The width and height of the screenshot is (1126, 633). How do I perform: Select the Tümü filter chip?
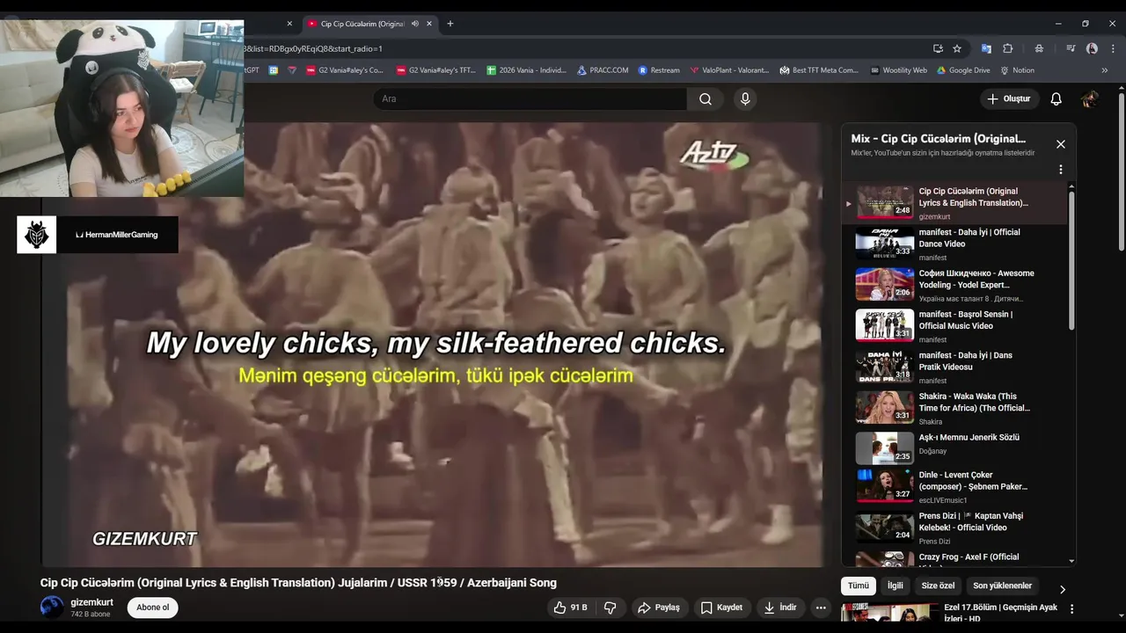pos(859,586)
